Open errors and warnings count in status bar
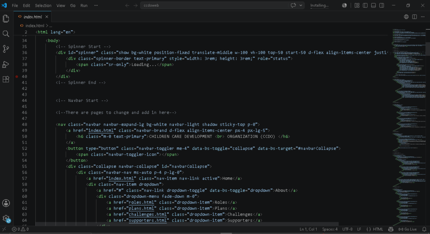 pos(20,229)
